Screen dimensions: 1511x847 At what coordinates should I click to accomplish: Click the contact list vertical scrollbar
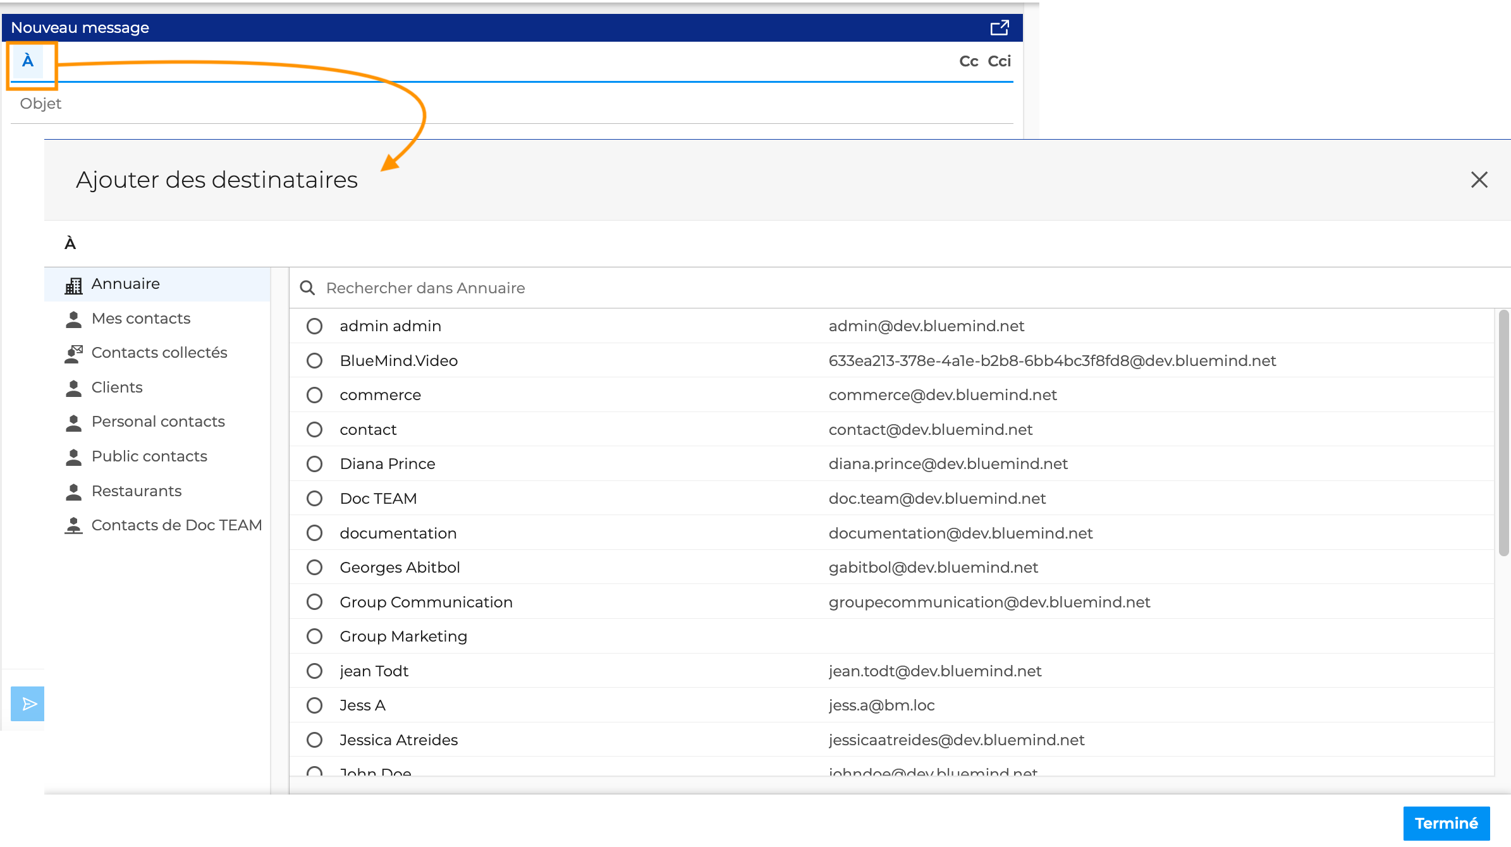tap(1503, 433)
